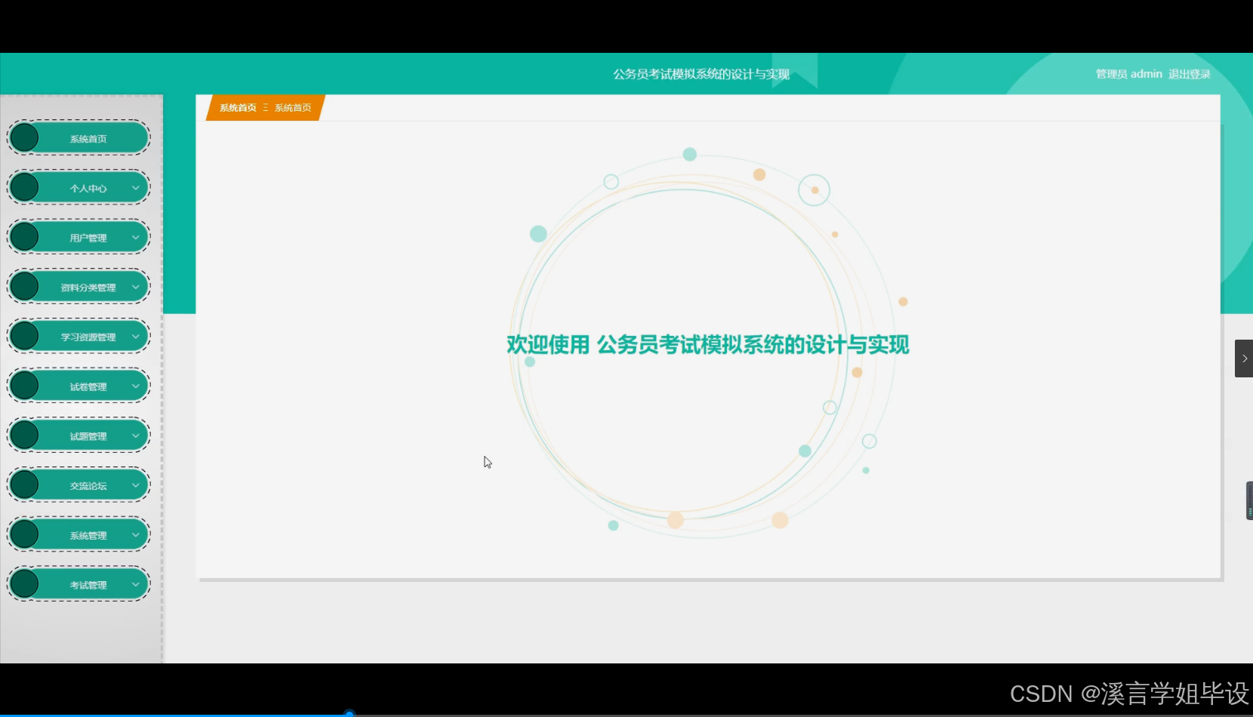Click the header title 公务员考试模拟系统的设计与实现
Image resolution: width=1253 pixels, height=717 pixels.
701,74
